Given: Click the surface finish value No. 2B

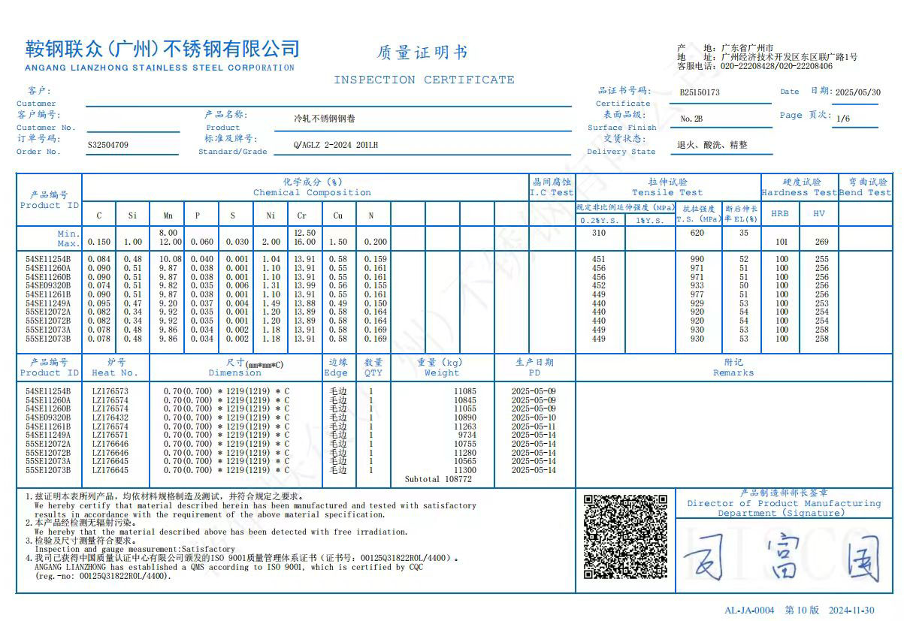Looking at the screenshot, I should (x=691, y=119).
